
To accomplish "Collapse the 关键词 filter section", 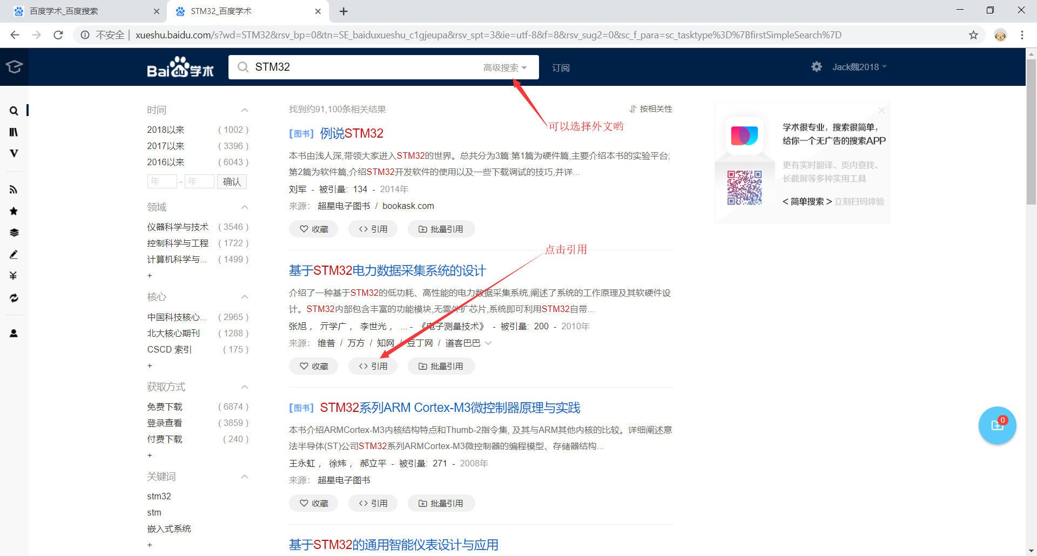I will 245,477.
